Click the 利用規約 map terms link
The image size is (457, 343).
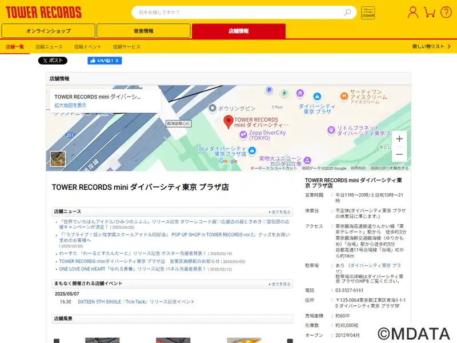[x=358, y=168]
